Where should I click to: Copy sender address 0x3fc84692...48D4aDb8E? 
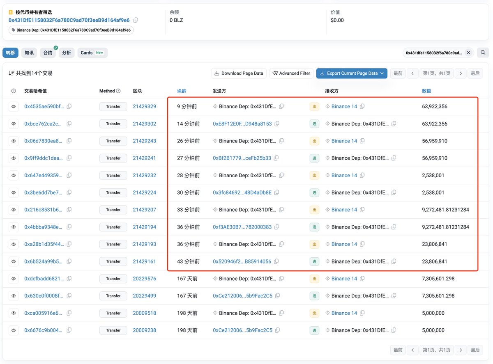coord(277,192)
